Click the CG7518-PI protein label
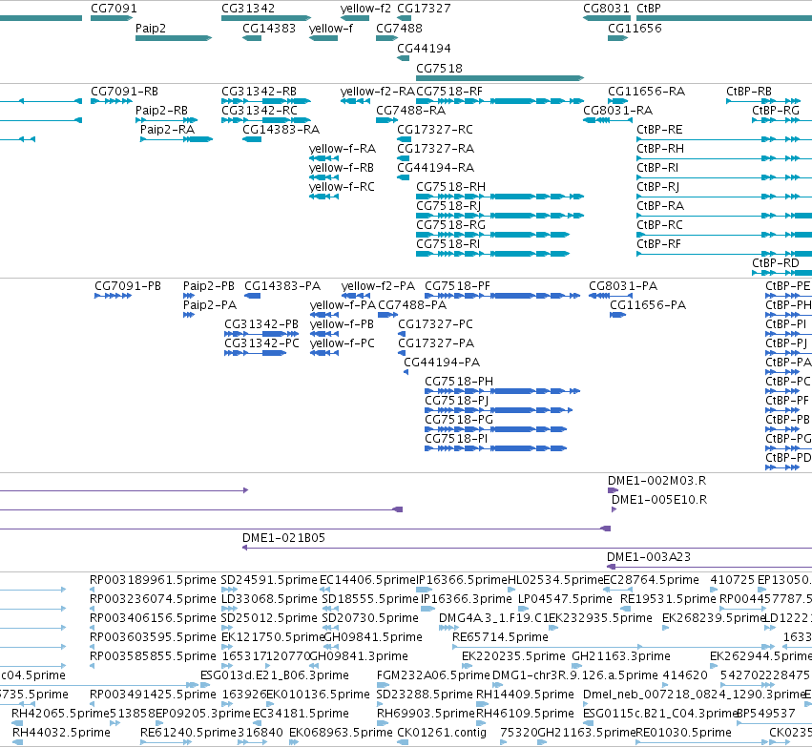 (x=456, y=439)
